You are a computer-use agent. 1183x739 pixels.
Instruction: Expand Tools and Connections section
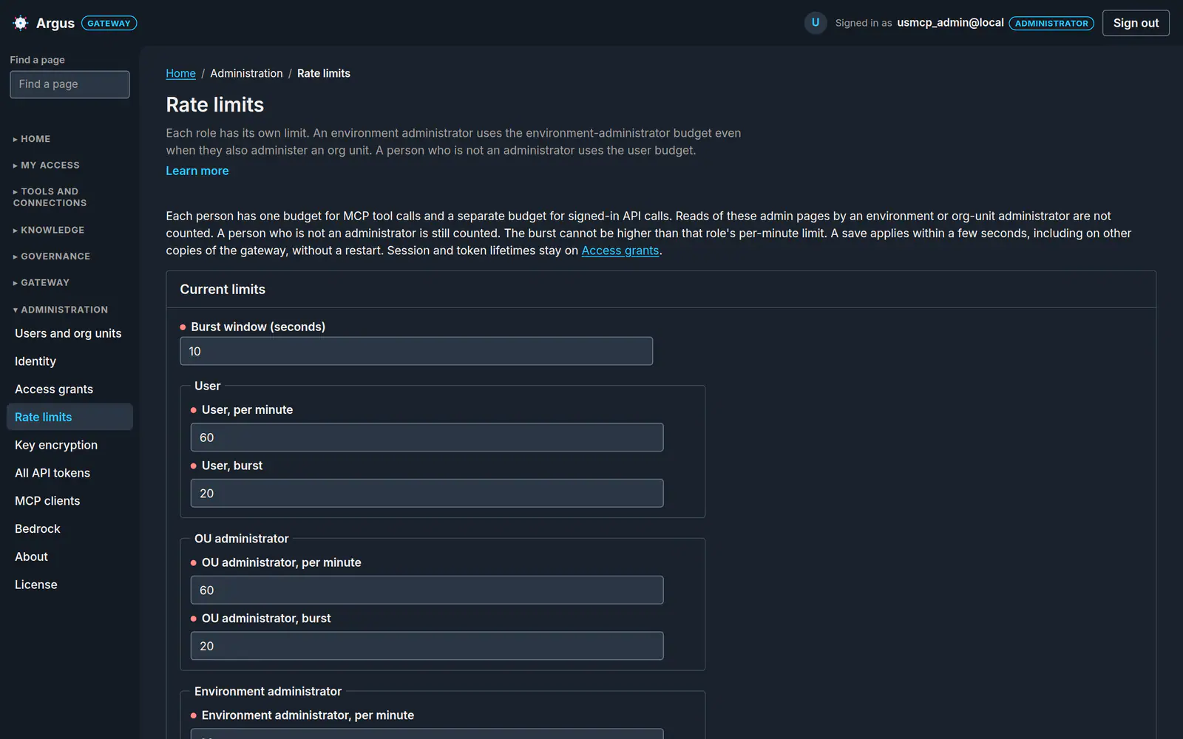50,197
